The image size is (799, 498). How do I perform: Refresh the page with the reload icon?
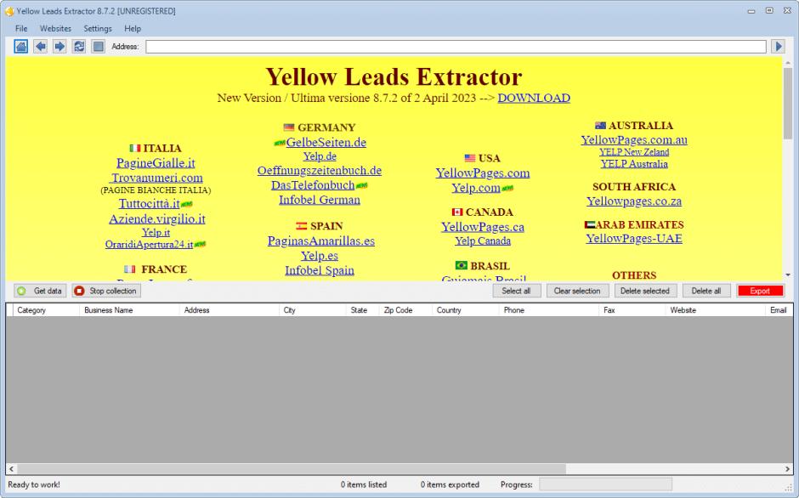[x=79, y=47]
